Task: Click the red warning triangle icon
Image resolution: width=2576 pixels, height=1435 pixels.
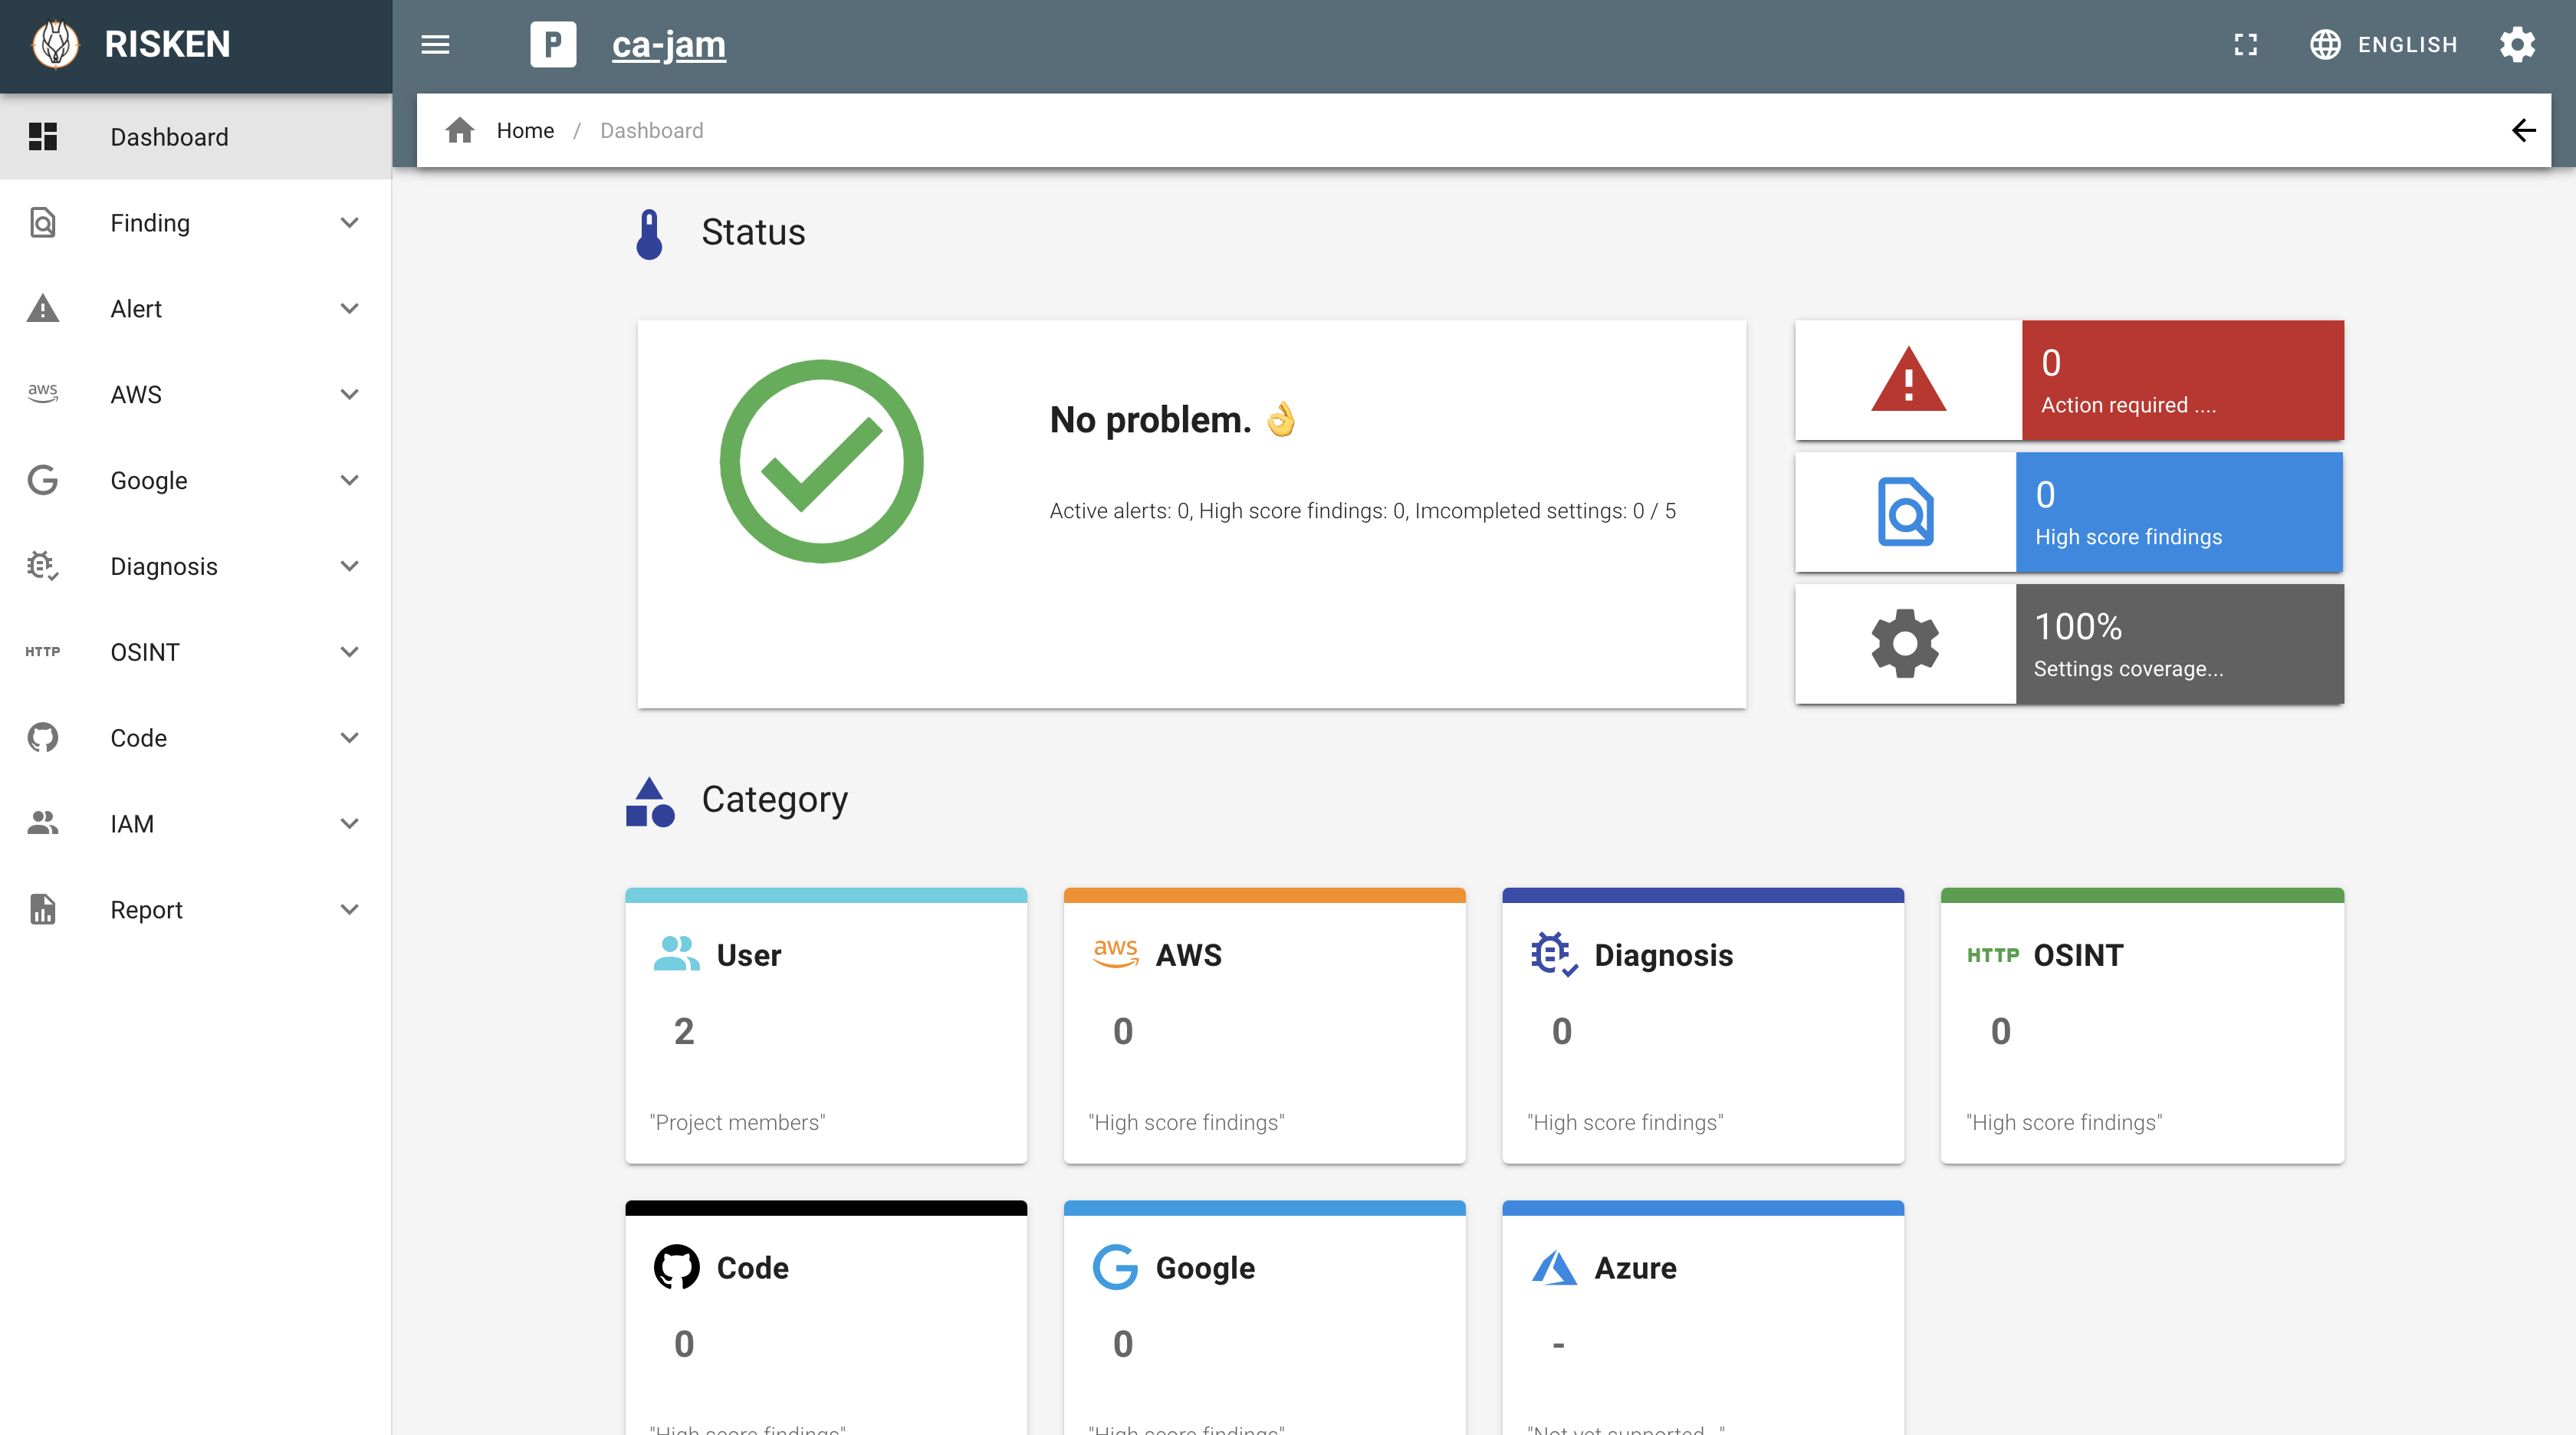Action: coord(1909,380)
